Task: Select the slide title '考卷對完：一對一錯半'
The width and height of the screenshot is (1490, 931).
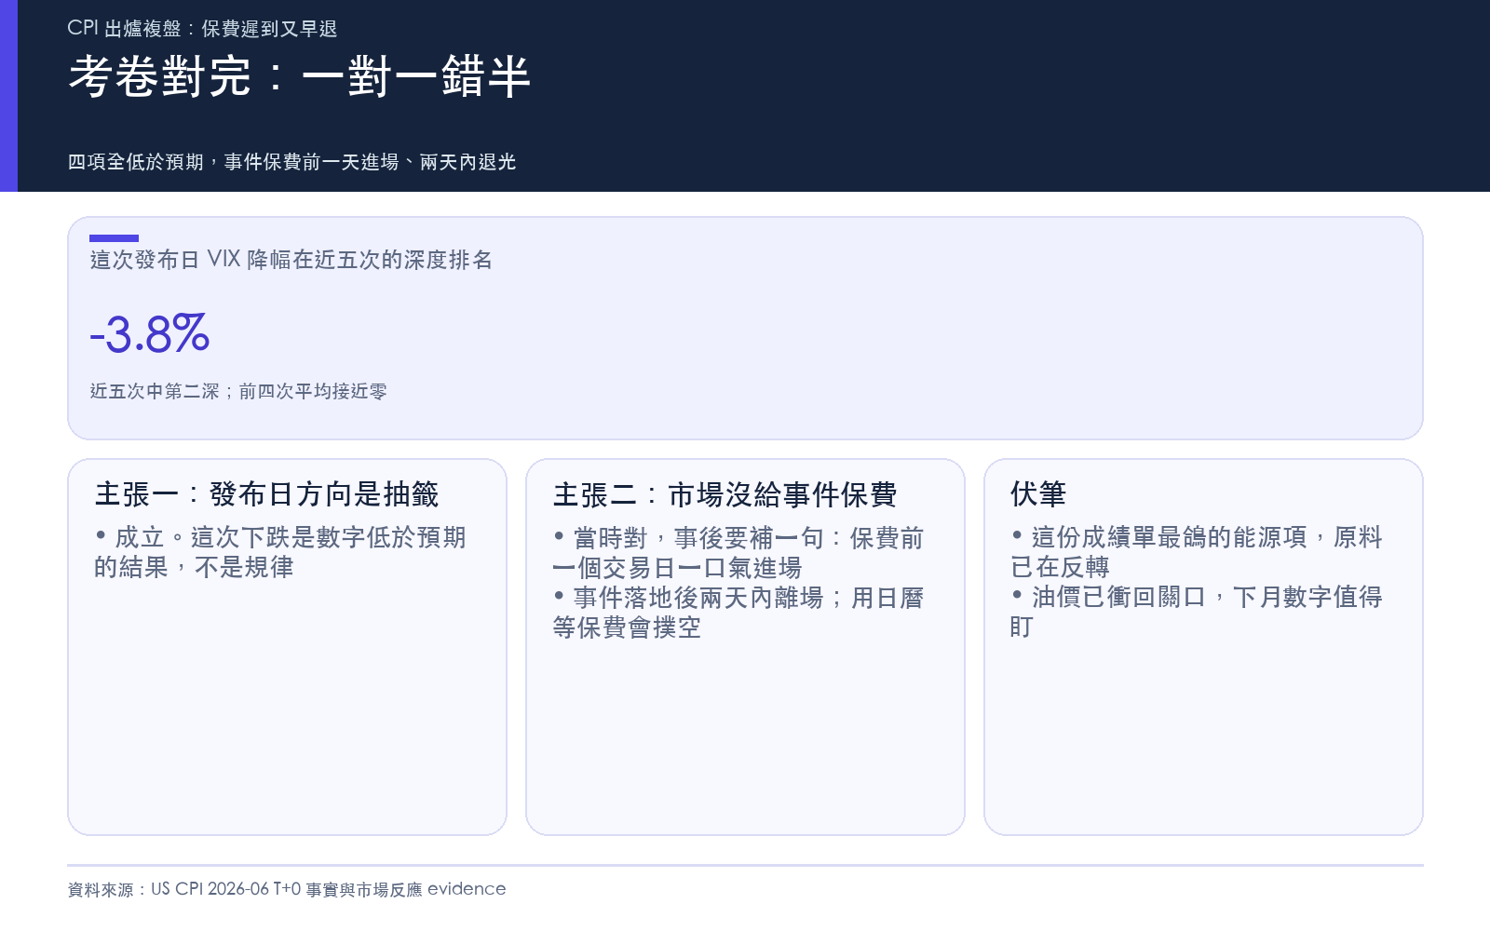Action: click(x=299, y=76)
